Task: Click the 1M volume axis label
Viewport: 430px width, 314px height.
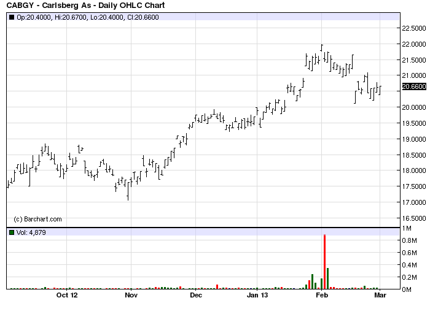Action: tap(407, 228)
